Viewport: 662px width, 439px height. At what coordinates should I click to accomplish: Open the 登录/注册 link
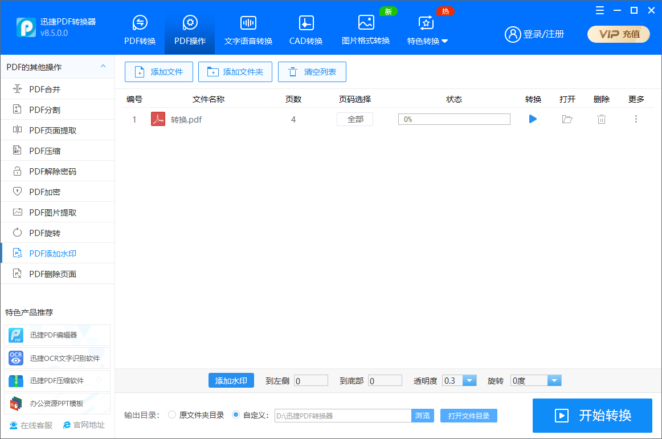coord(544,34)
